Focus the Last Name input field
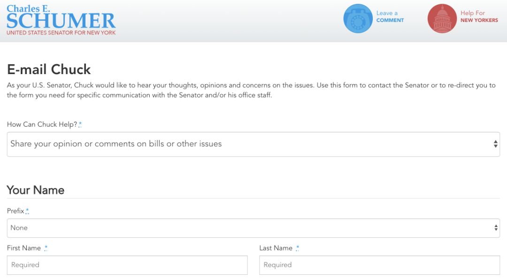The width and height of the screenshot is (507, 280). pos(380,265)
